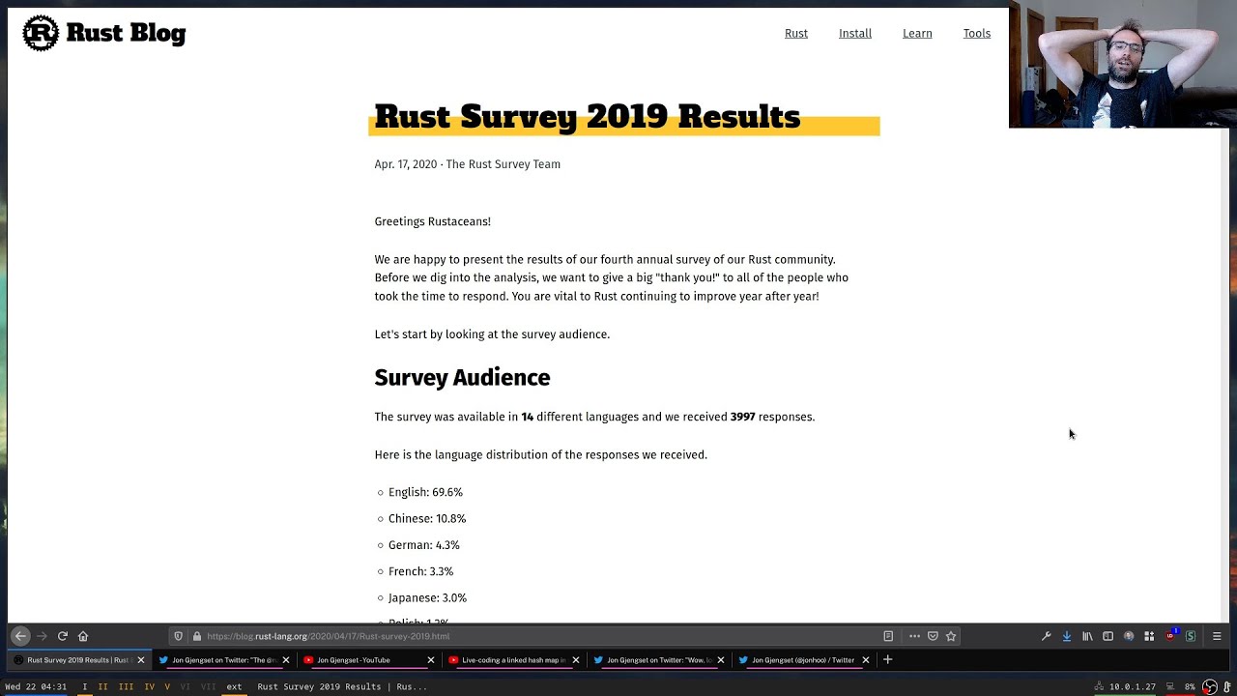
Task: Toggle reader view icon in address bar
Action: click(x=888, y=636)
